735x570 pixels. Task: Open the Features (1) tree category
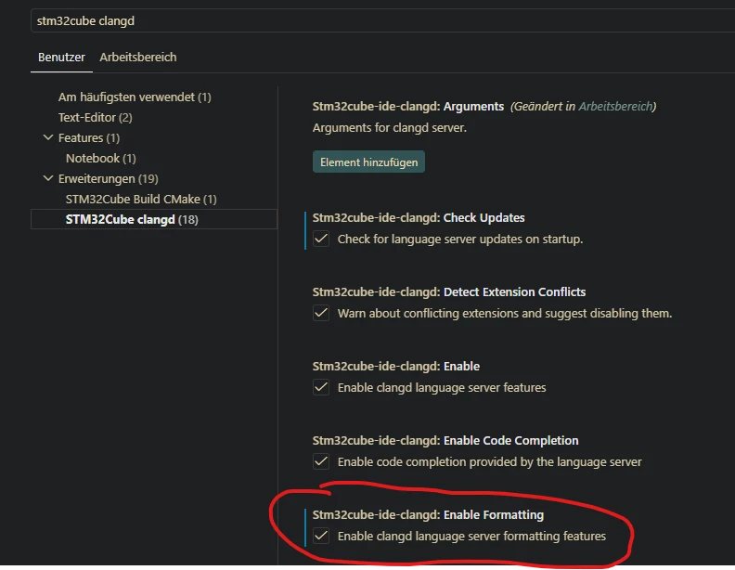(x=89, y=137)
